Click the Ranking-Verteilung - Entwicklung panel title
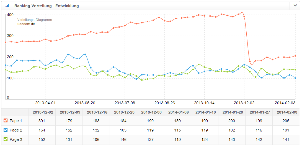302x145 pixels. [x=47, y=6]
